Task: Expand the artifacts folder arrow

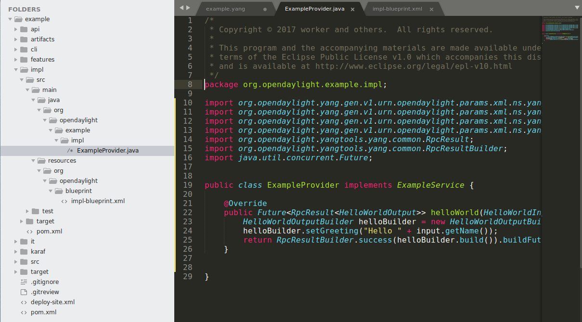Action: 16,39
